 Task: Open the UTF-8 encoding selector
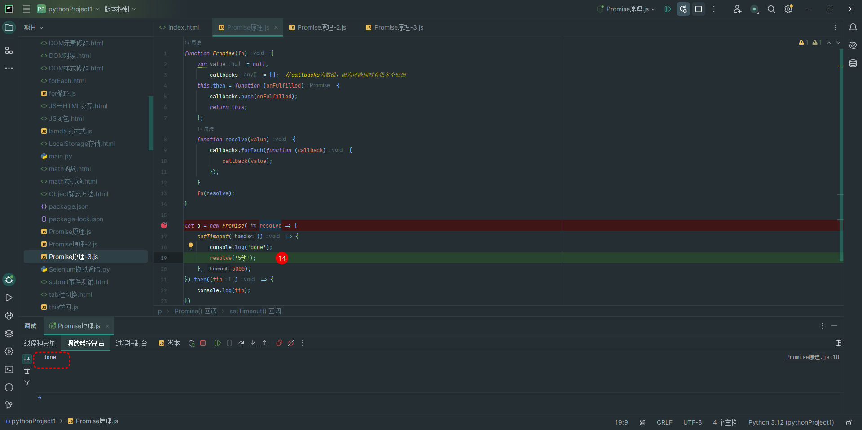pyautogui.click(x=692, y=422)
